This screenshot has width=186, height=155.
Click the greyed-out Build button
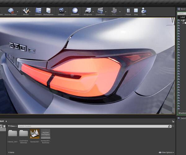[114, 11]
